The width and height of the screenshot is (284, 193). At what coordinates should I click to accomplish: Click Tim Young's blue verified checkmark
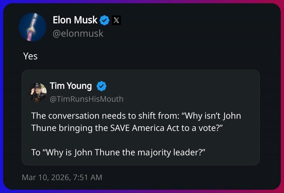(102, 86)
